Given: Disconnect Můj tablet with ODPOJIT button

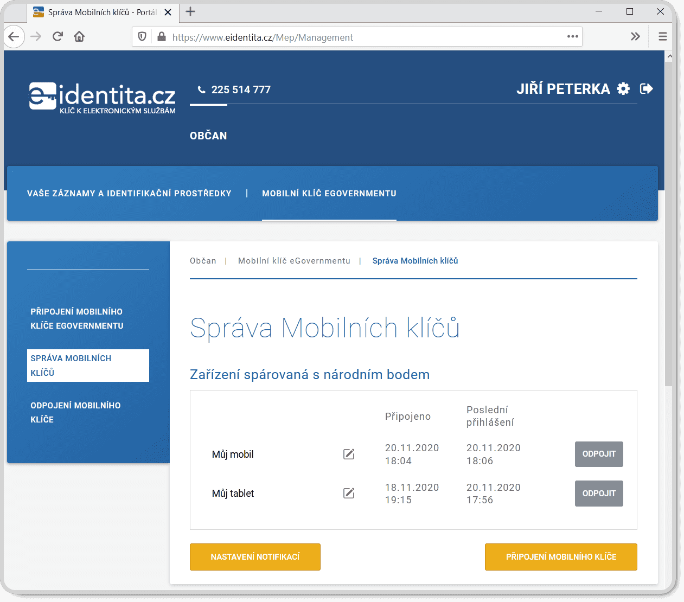Looking at the screenshot, I should pyautogui.click(x=599, y=494).
